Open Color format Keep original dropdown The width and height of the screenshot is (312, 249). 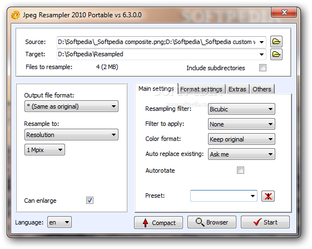(241, 139)
